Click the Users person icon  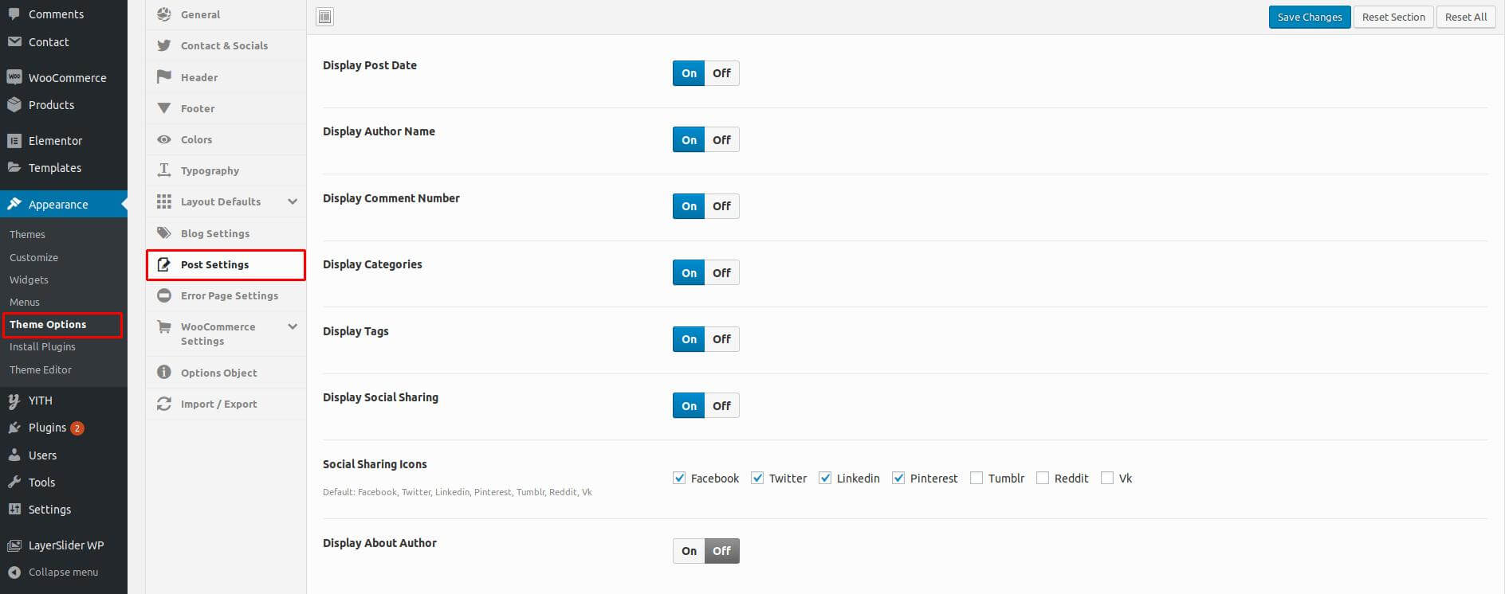14,455
